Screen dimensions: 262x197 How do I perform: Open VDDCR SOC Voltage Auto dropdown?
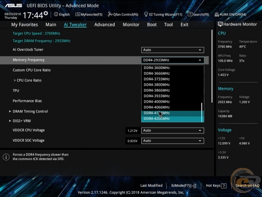pyautogui.click(x=173, y=141)
